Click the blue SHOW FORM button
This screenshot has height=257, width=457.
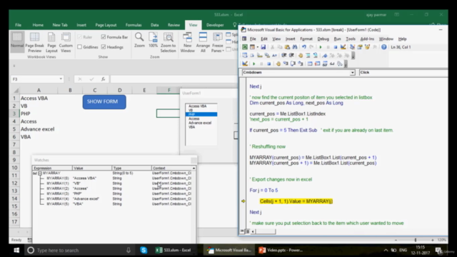point(104,101)
